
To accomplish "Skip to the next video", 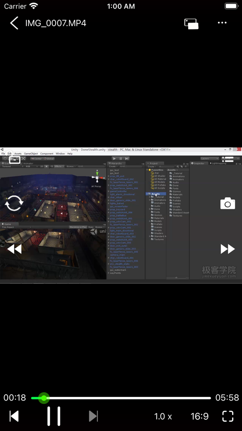I will [x=93, y=416].
